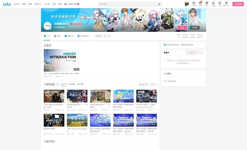Click the magnifier search icon in top bar
The height and width of the screenshot is (150, 247).
click(x=159, y=4)
